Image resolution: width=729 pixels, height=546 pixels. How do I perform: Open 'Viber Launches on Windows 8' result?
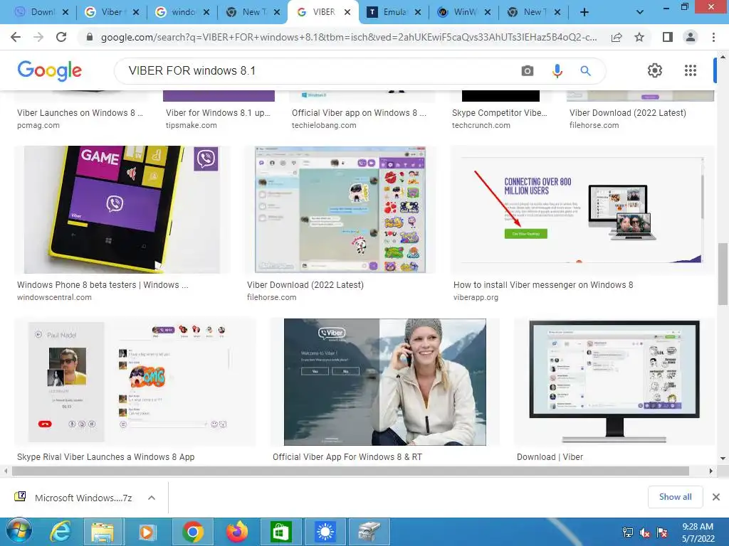coord(80,113)
